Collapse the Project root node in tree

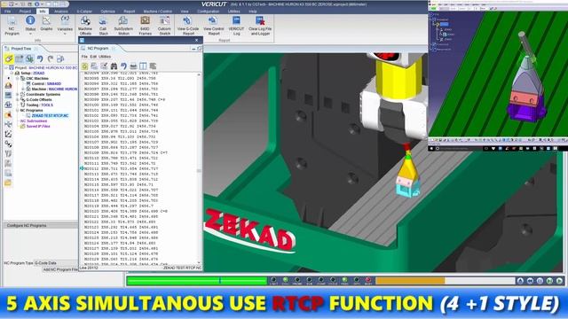click(x=6, y=67)
